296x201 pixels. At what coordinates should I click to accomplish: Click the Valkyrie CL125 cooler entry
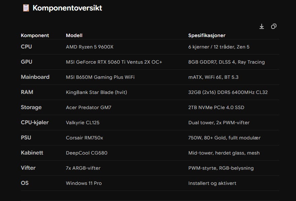[83, 123]
